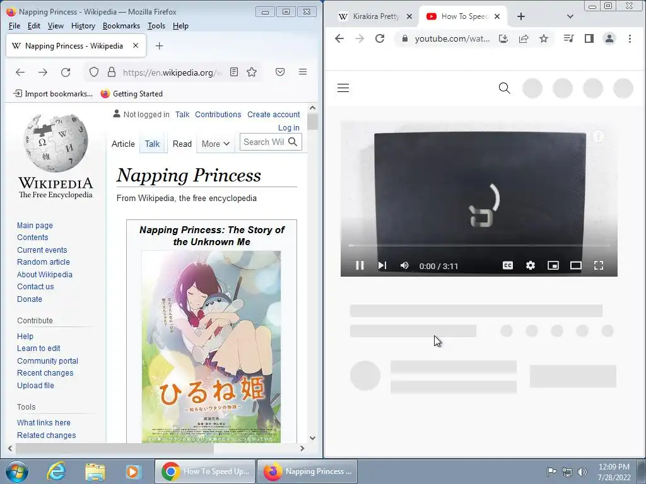Click the YouTube video progress bar
This screenshot has height=484, width=646.
point(479,245)
